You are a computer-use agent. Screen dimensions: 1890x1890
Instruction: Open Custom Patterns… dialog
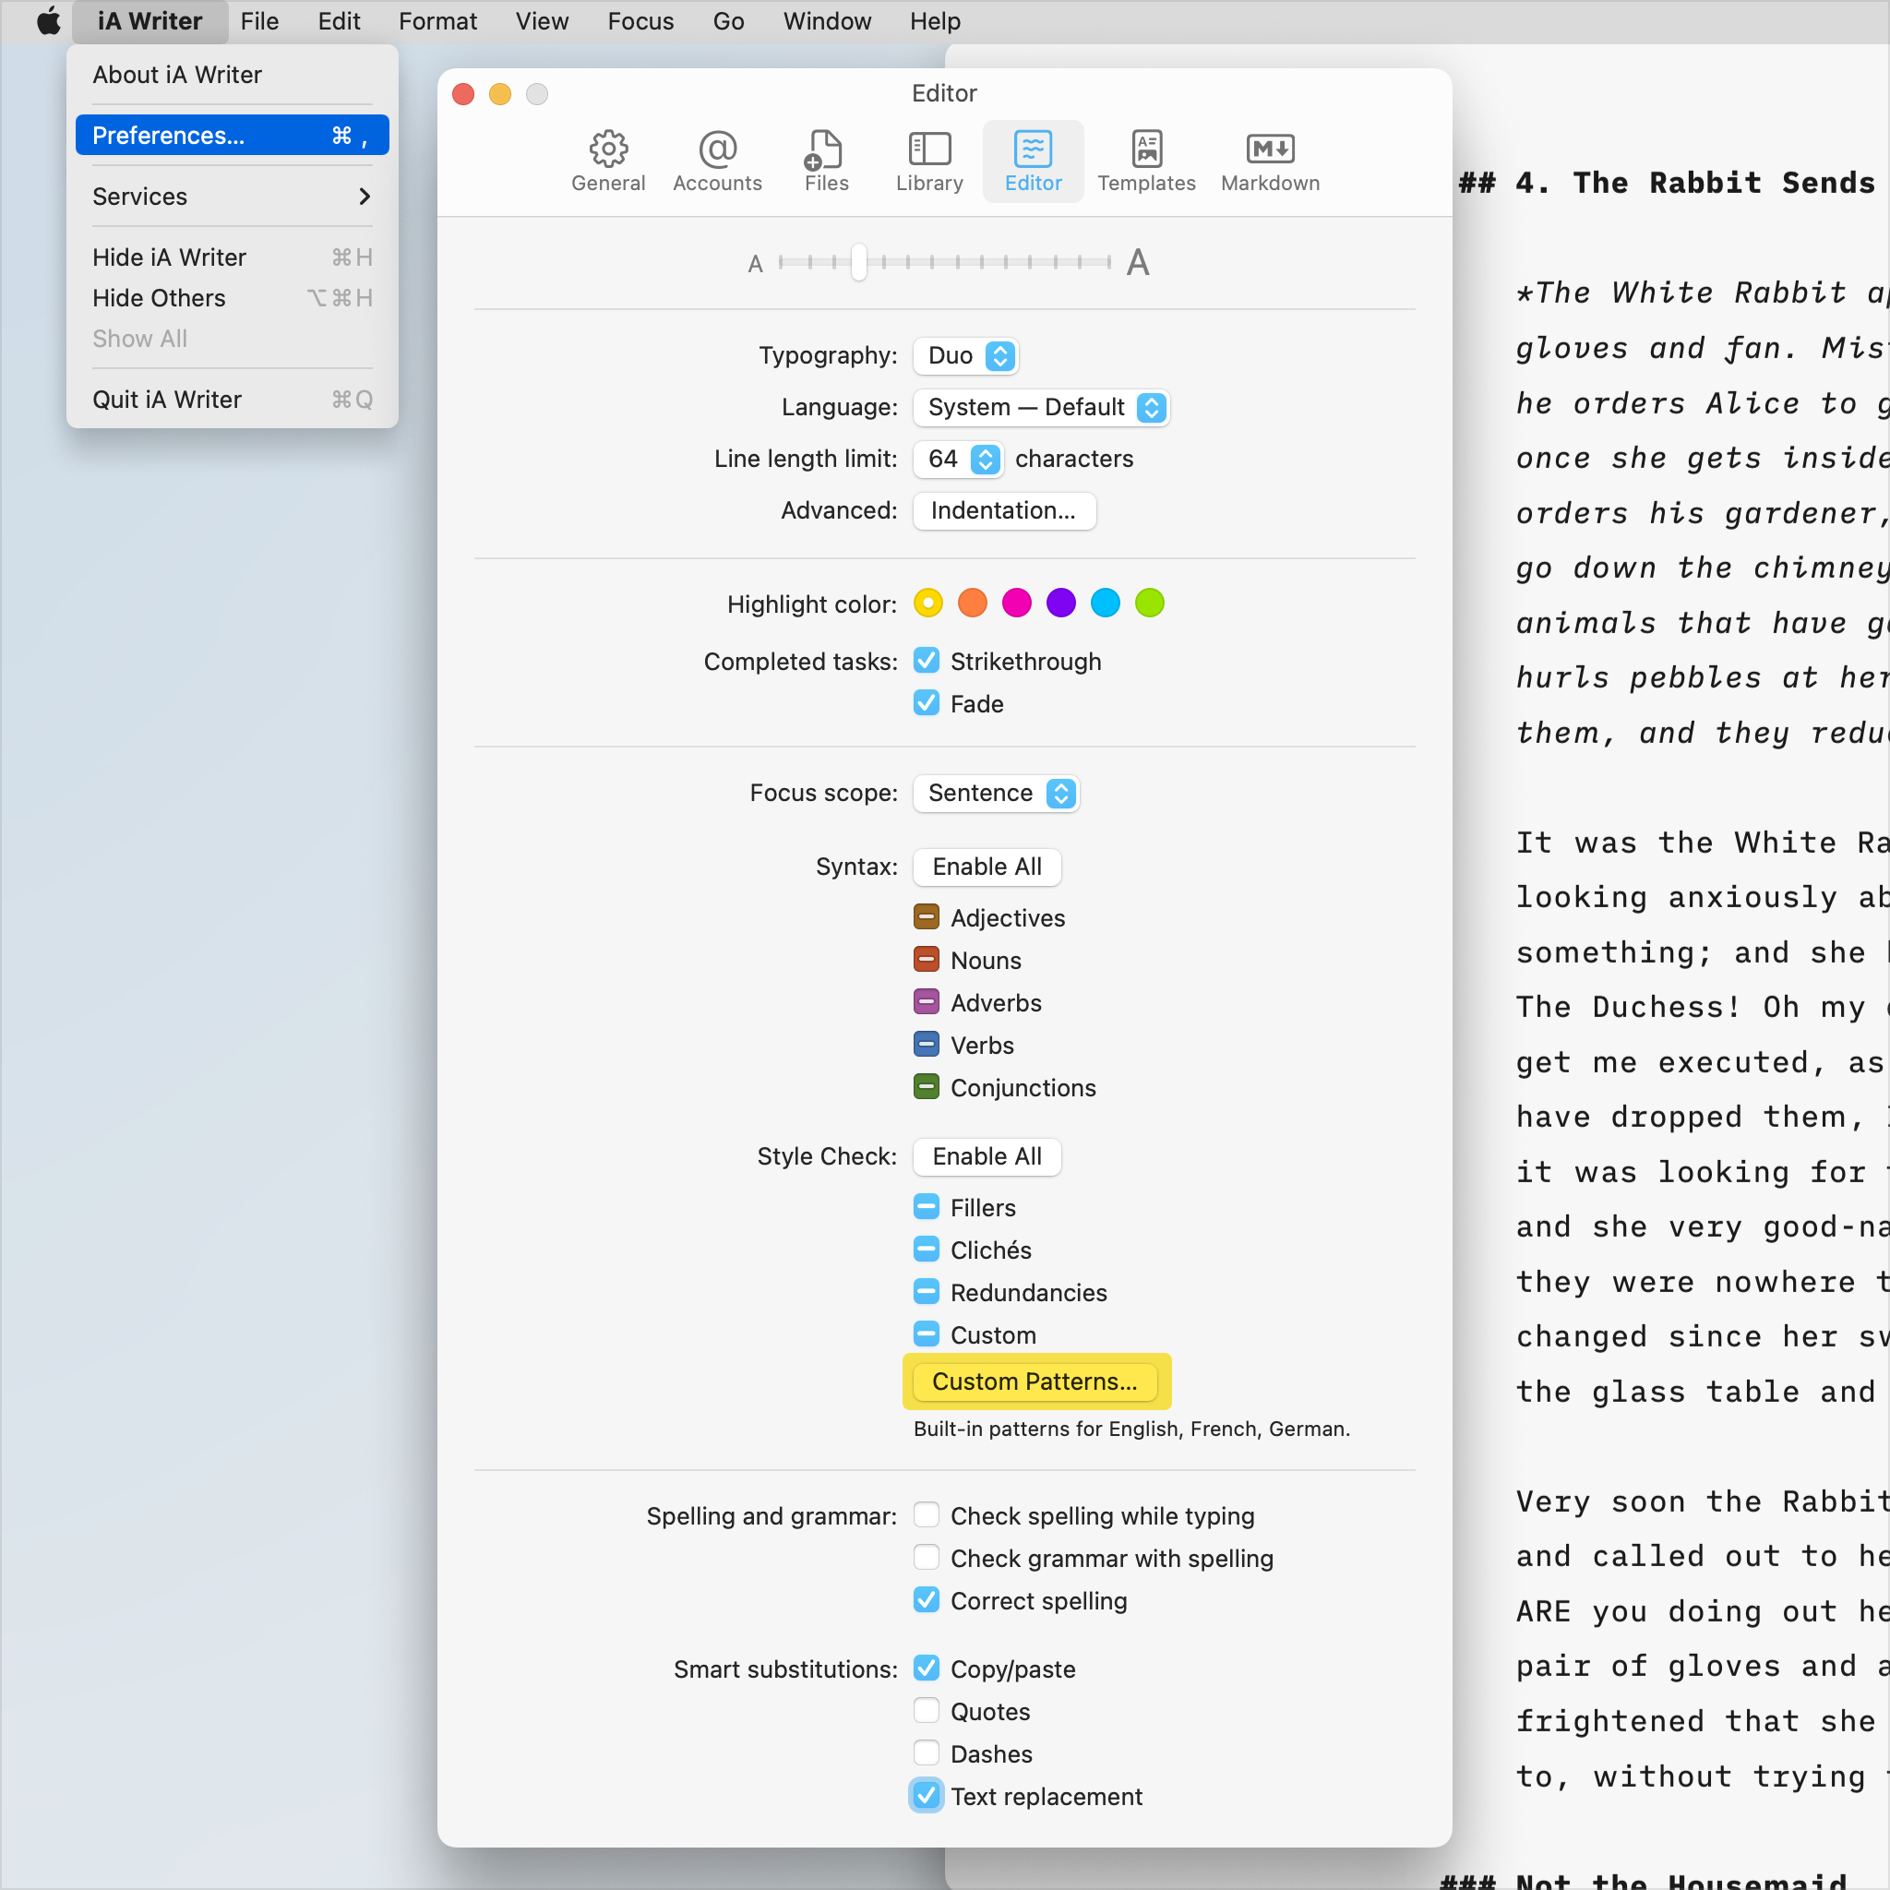pos(1034,1382)
